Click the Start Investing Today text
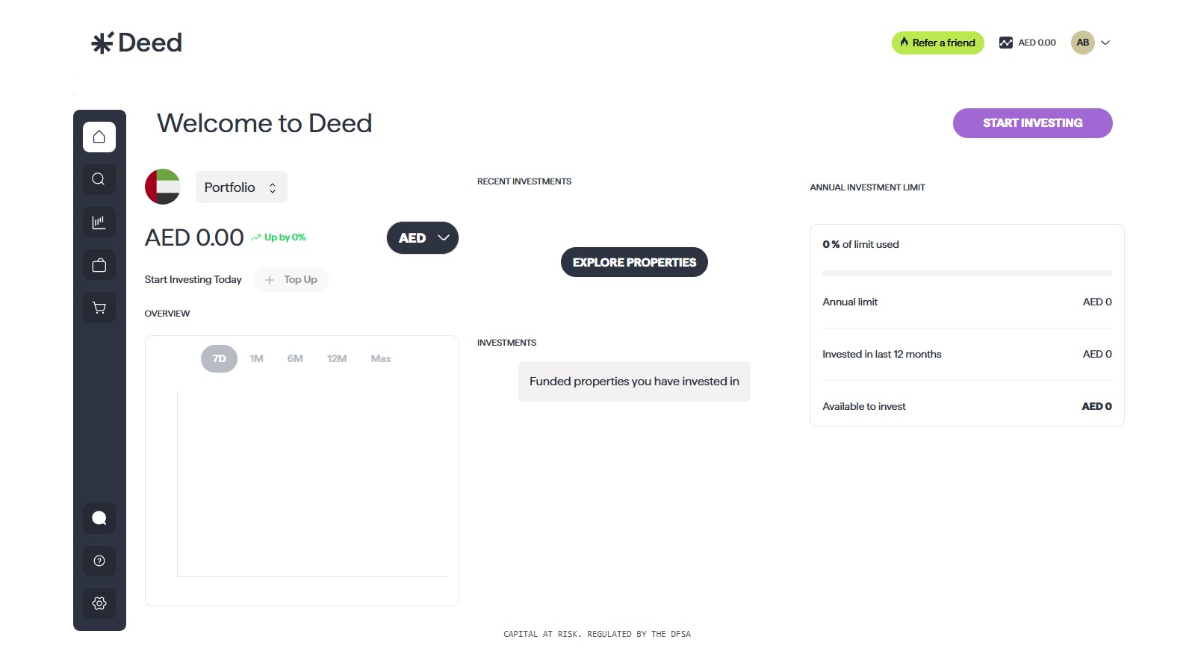 pyautogui.click(x=193, y=280)
